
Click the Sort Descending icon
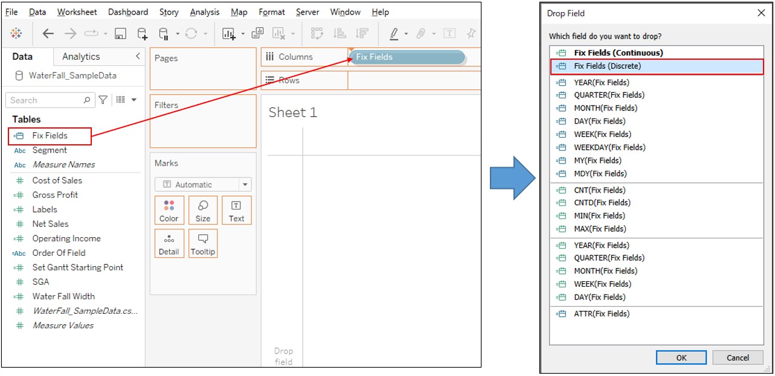[x=361, y=34]
